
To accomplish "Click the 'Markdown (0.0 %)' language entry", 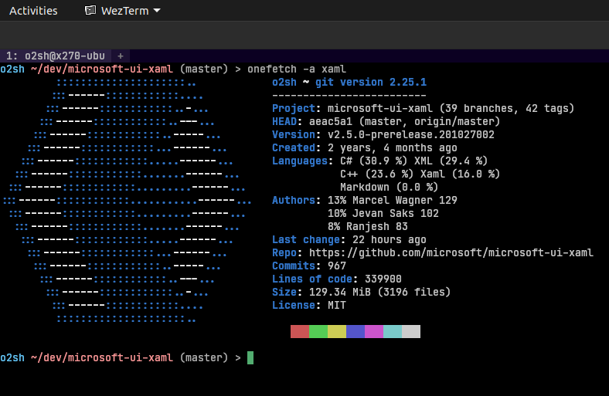I will [x=390, y=188].
